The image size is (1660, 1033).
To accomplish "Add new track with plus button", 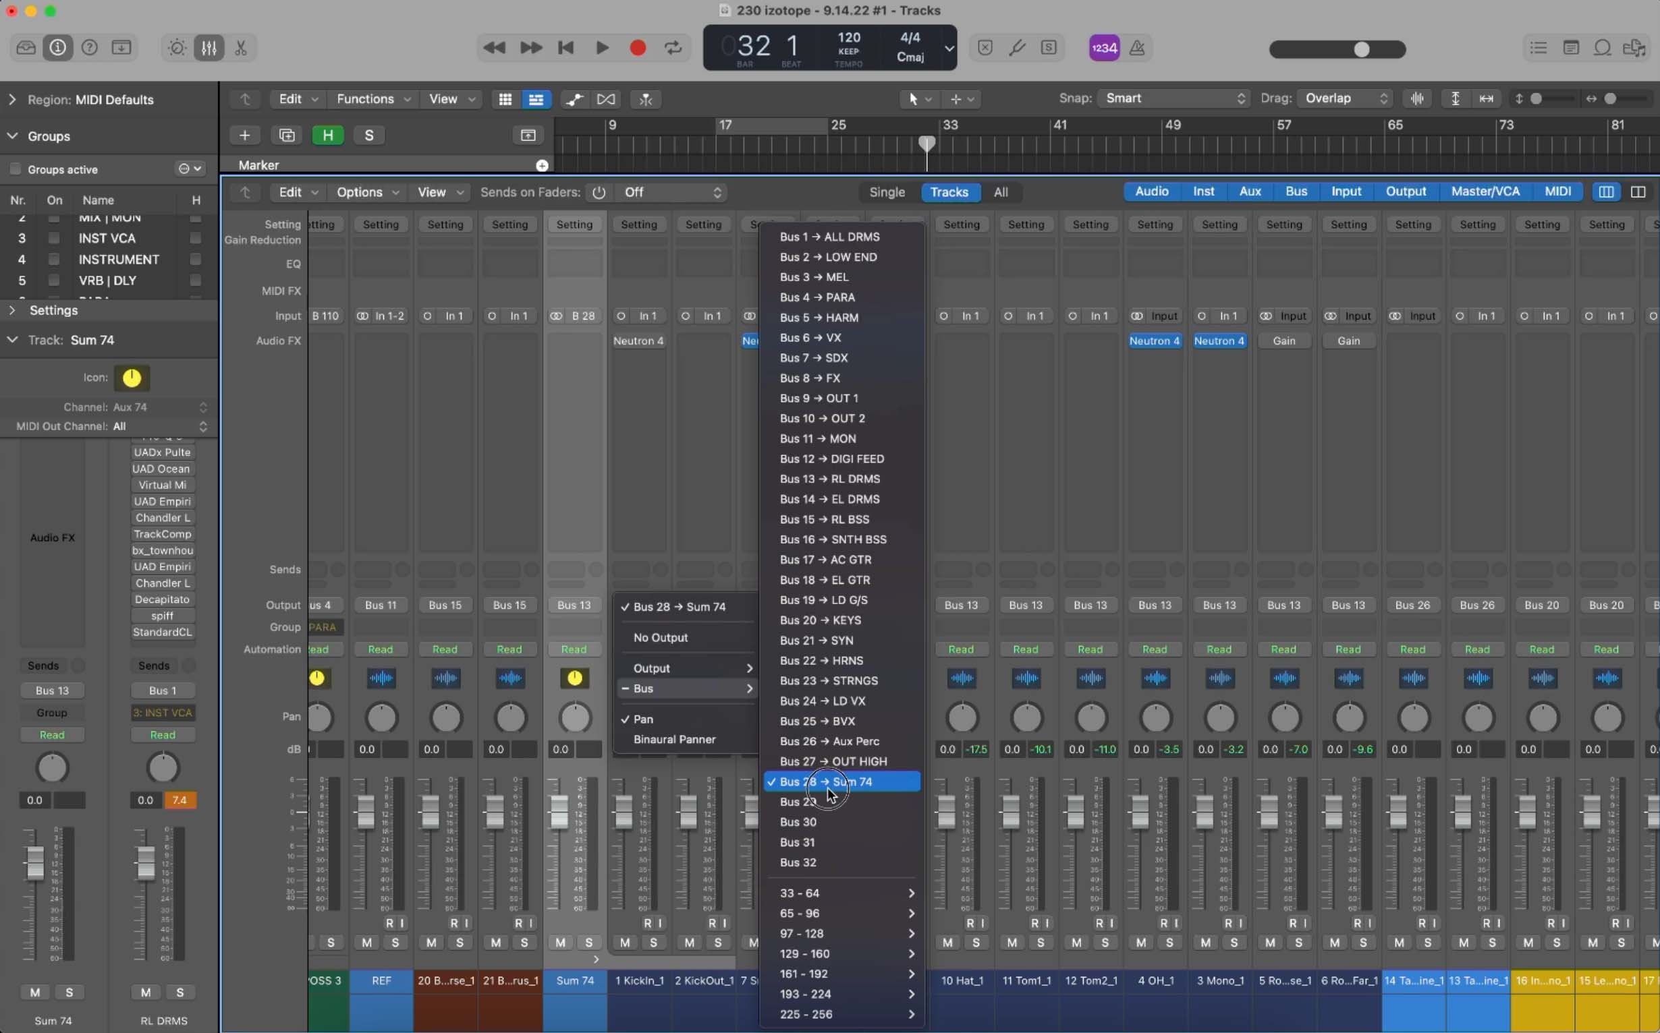I will [x=244, y=136].
